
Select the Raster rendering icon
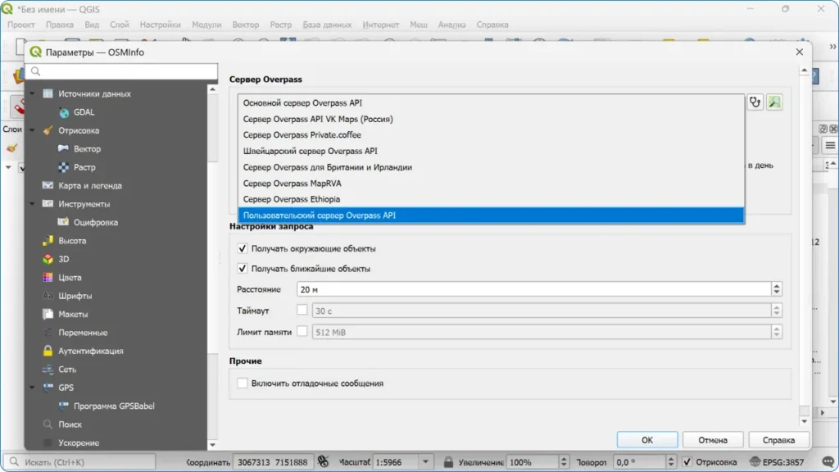coord(64,167)
